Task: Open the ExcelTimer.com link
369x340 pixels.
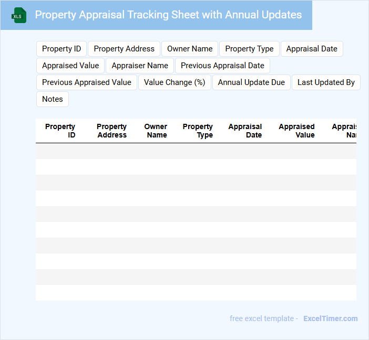Action: (x=330, y=318)
